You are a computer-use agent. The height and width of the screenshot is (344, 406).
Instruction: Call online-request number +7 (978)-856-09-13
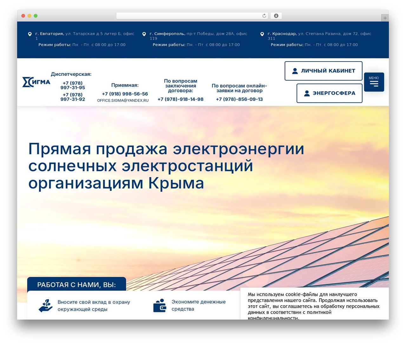[239, 99]
